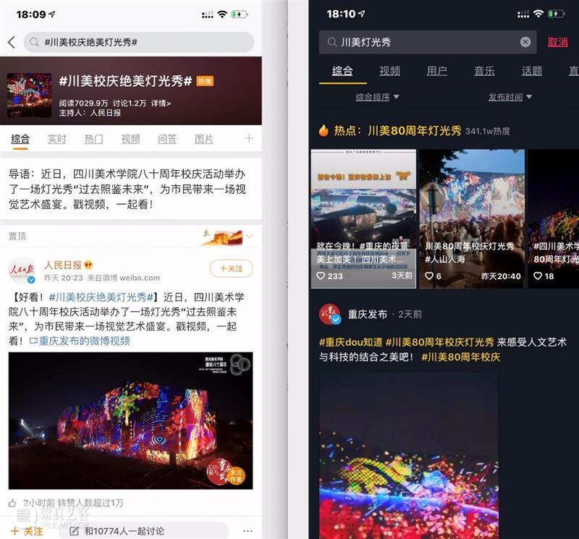579x539 pixels.
Task: Select the 综合 tab in Weibo
Action: coord(20,139)
